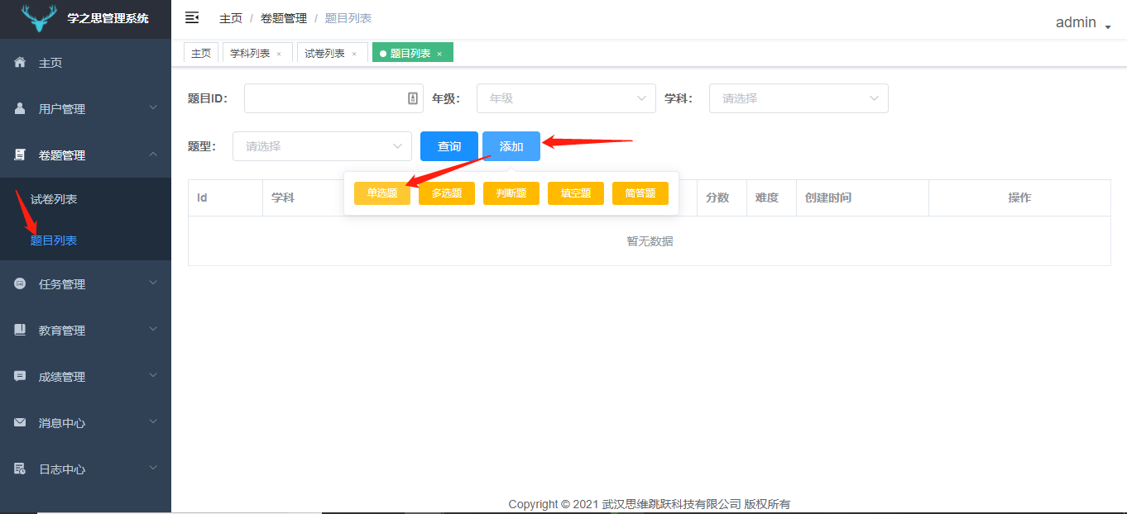The height and width of the screenshot is (514, 1127).
Task: Click the 查询 button
Action: pyautogui.click(x=449, y=146)
